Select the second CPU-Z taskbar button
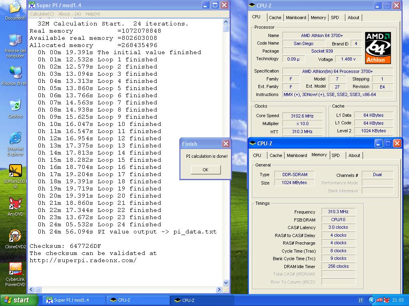The image size is (409, 306). (x=202, y=300)
